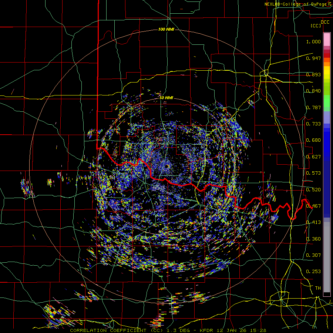The image size is (333, 333).
Task: Select the 0.573 scale value
Action: [313, 173]
